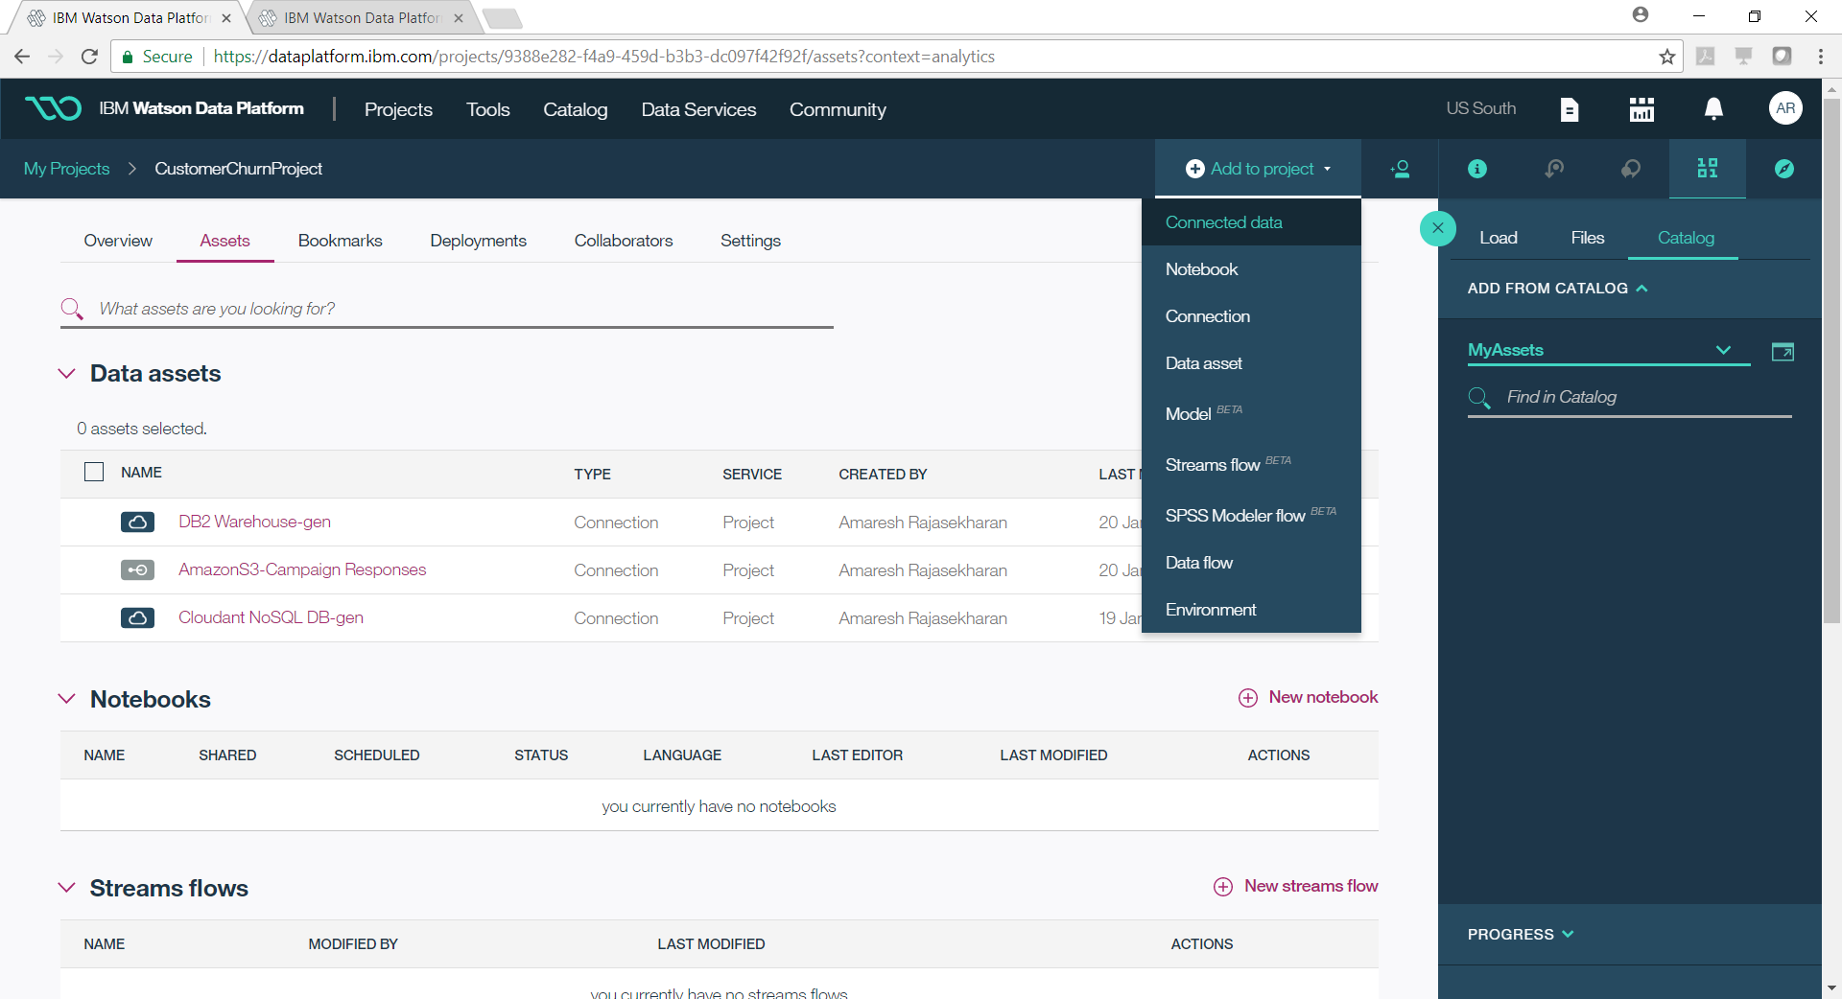Screen dimensions: 1842x999
Task: Click the AmazonS3-Campaign Responses connection icon
Action: pos(137,570)
